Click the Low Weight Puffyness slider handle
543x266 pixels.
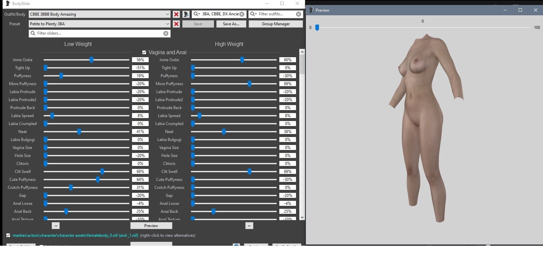[x=61, y=76]
